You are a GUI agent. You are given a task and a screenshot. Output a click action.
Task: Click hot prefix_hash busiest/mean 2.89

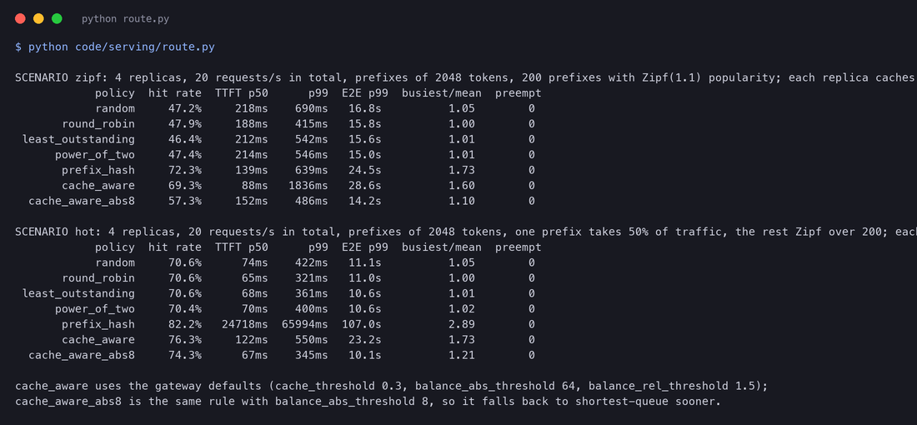[x=462, y=324]
